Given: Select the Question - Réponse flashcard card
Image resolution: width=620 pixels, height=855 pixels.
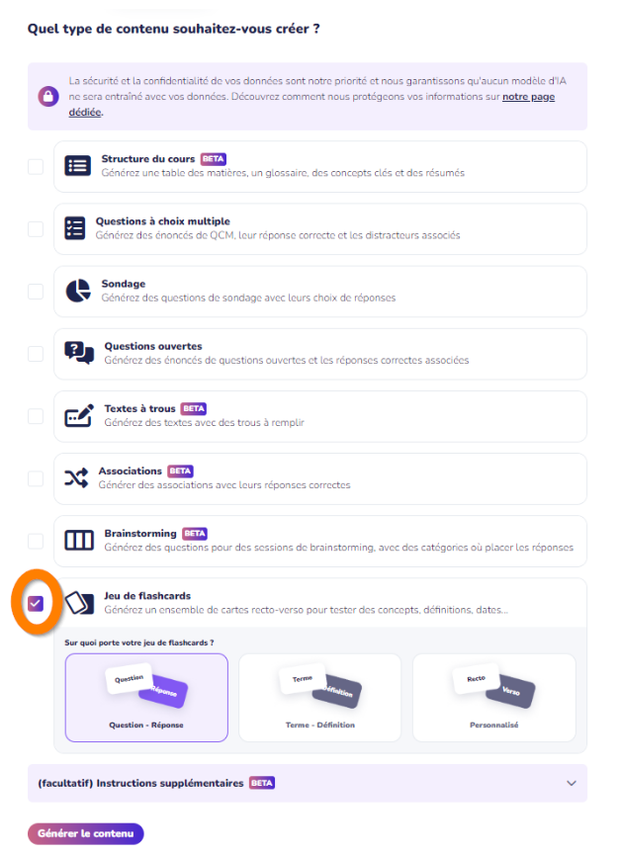Looking at the screenshot, I should click(146, 698).
